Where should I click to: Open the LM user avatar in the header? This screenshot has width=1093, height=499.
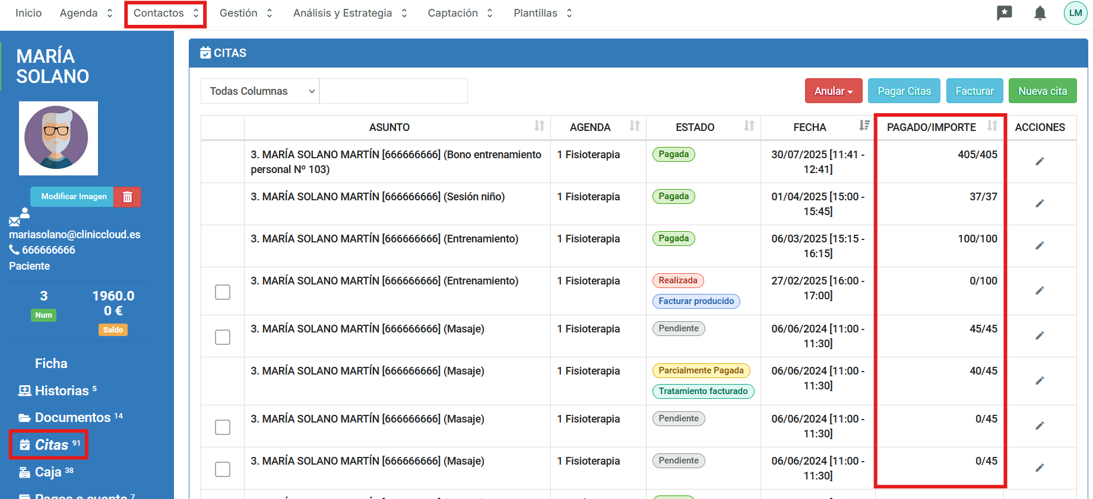pyautogui.click(x=1075, y=13)
